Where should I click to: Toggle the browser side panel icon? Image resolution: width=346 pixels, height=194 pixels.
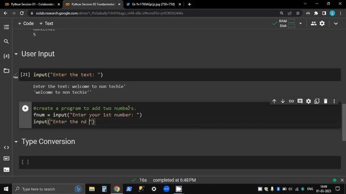coord(324,13)
